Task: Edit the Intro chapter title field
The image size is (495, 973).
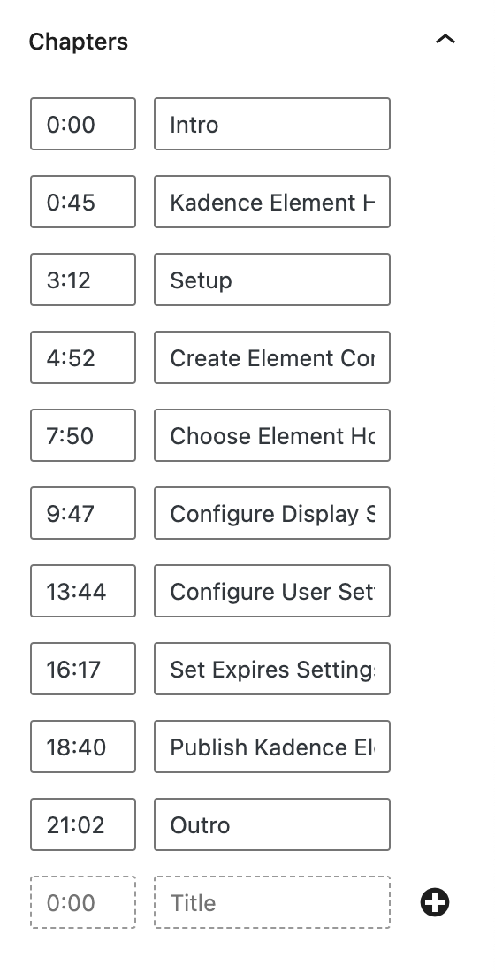Action: 272,124
